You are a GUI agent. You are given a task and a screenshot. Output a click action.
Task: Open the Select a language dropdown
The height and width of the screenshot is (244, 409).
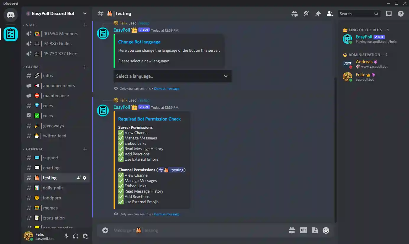point(173,76)
